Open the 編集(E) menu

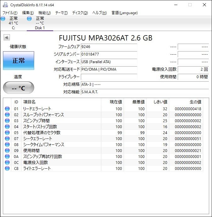pyautogui.click(x=28, y=13)
